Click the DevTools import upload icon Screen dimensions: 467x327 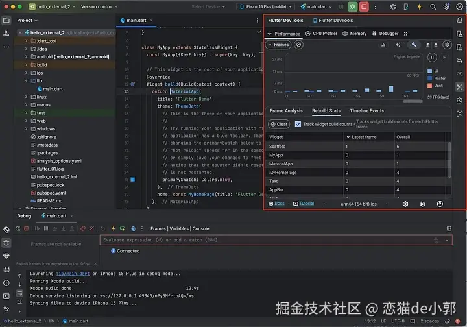[x=427, y=45]
